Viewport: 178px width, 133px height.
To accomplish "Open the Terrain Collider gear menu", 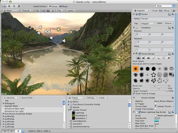I will pos(173,98).
